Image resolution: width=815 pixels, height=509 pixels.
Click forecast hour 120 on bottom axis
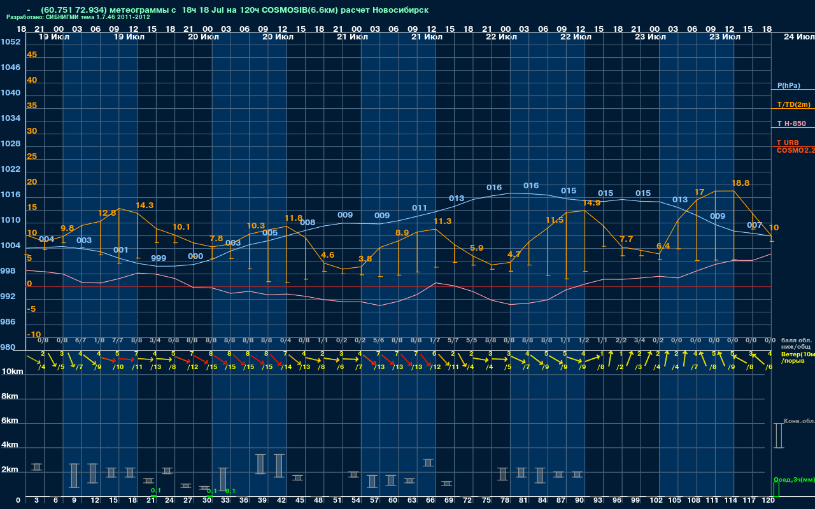769,501
